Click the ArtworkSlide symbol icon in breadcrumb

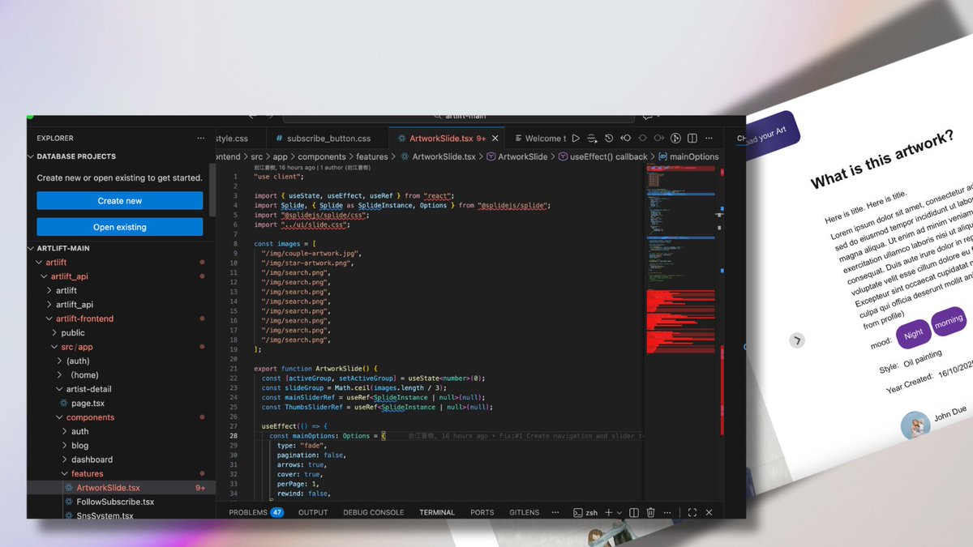[491, 156]
